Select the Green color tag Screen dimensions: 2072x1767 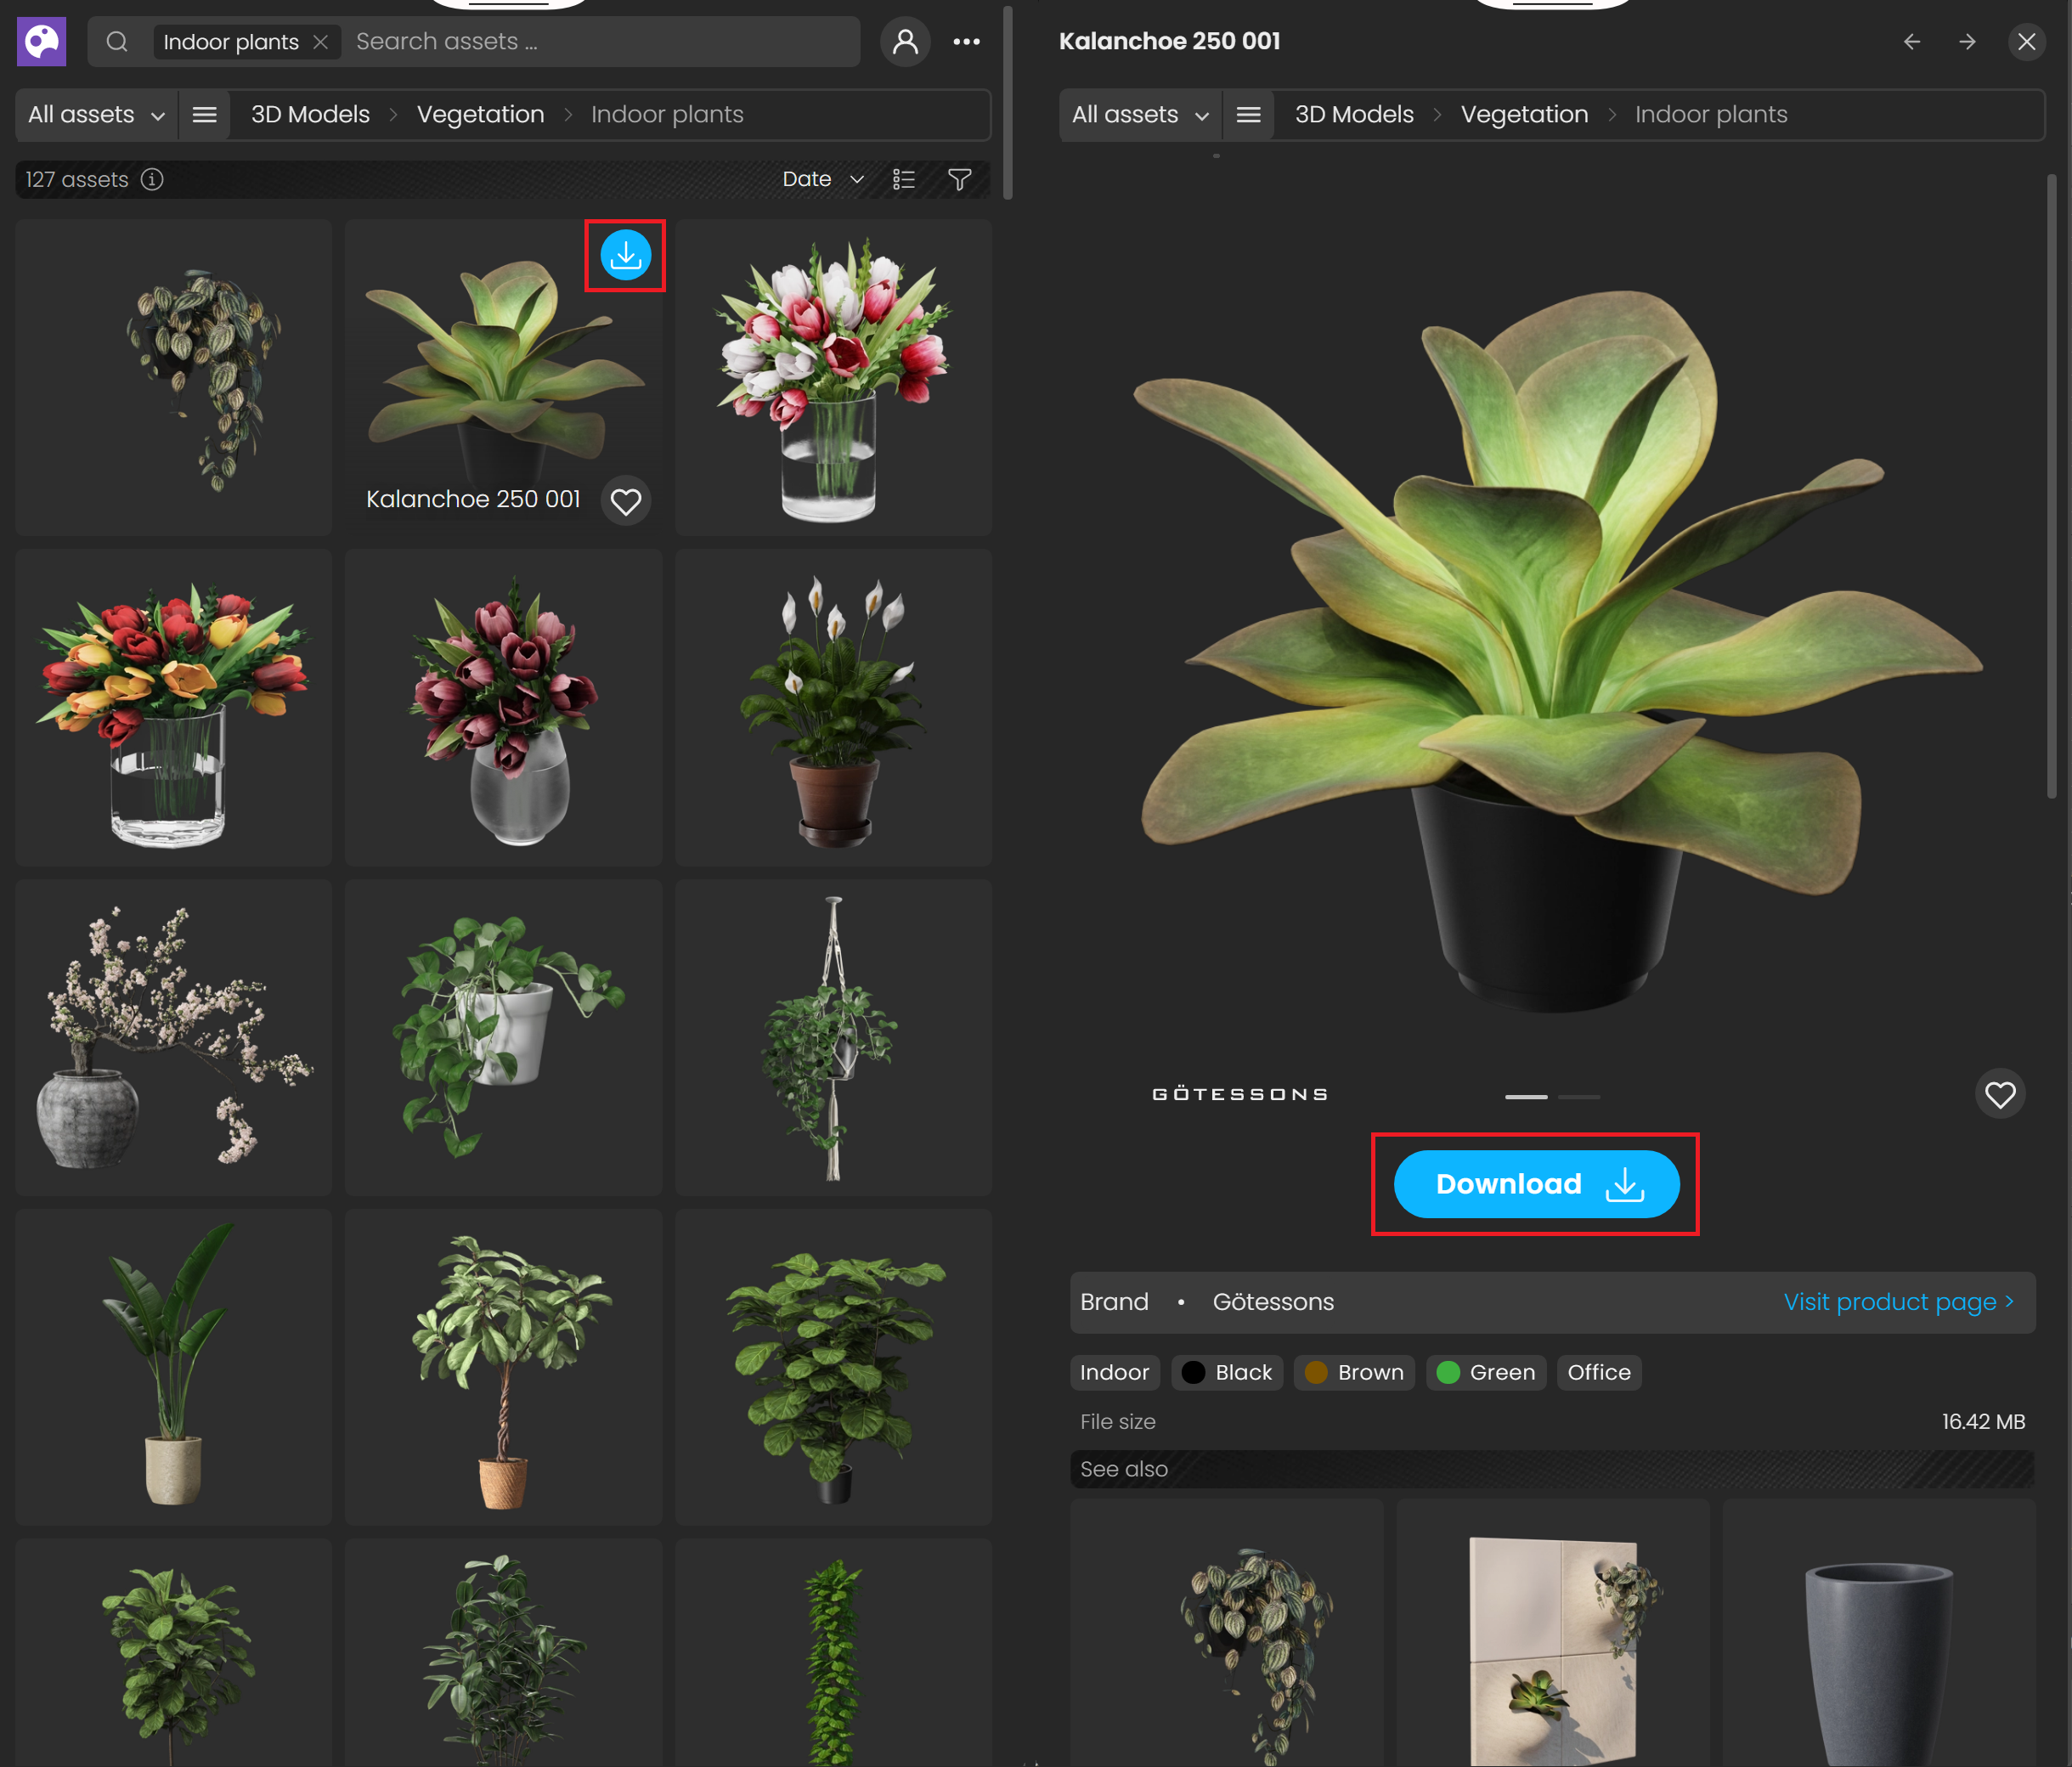click(x=1486, y=1372)
